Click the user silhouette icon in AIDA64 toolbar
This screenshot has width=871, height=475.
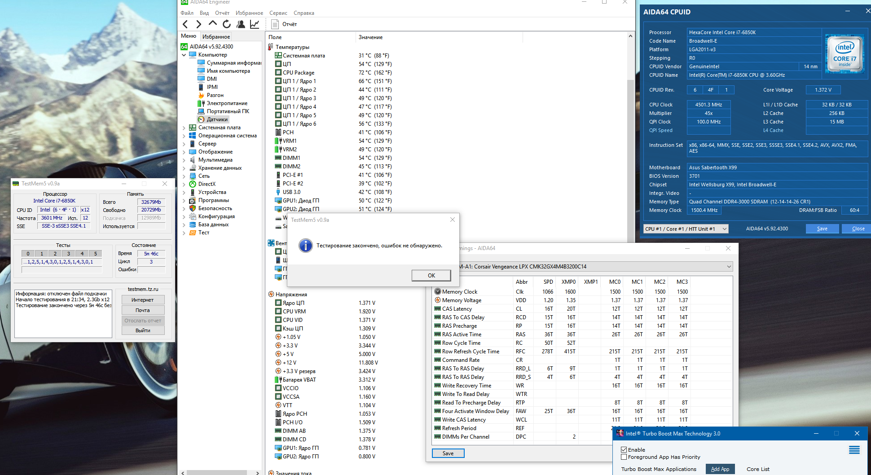pos(241,24)
